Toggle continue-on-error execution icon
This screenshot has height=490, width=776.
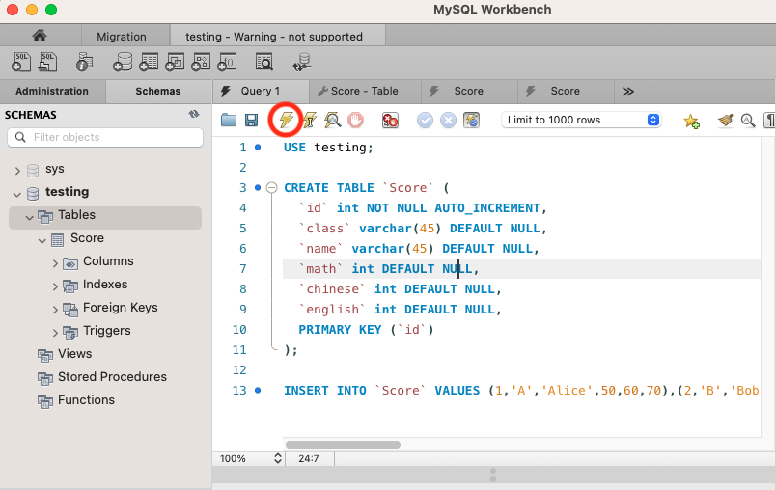coord(390,120)
